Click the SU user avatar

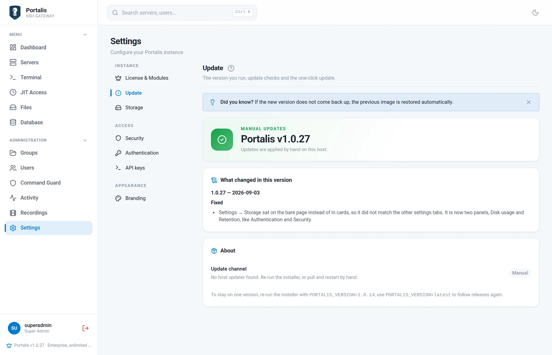pos(14,328)
